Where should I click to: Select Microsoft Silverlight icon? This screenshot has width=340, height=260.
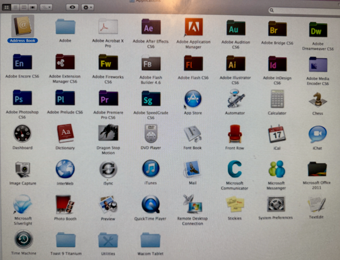pos(22,204)
